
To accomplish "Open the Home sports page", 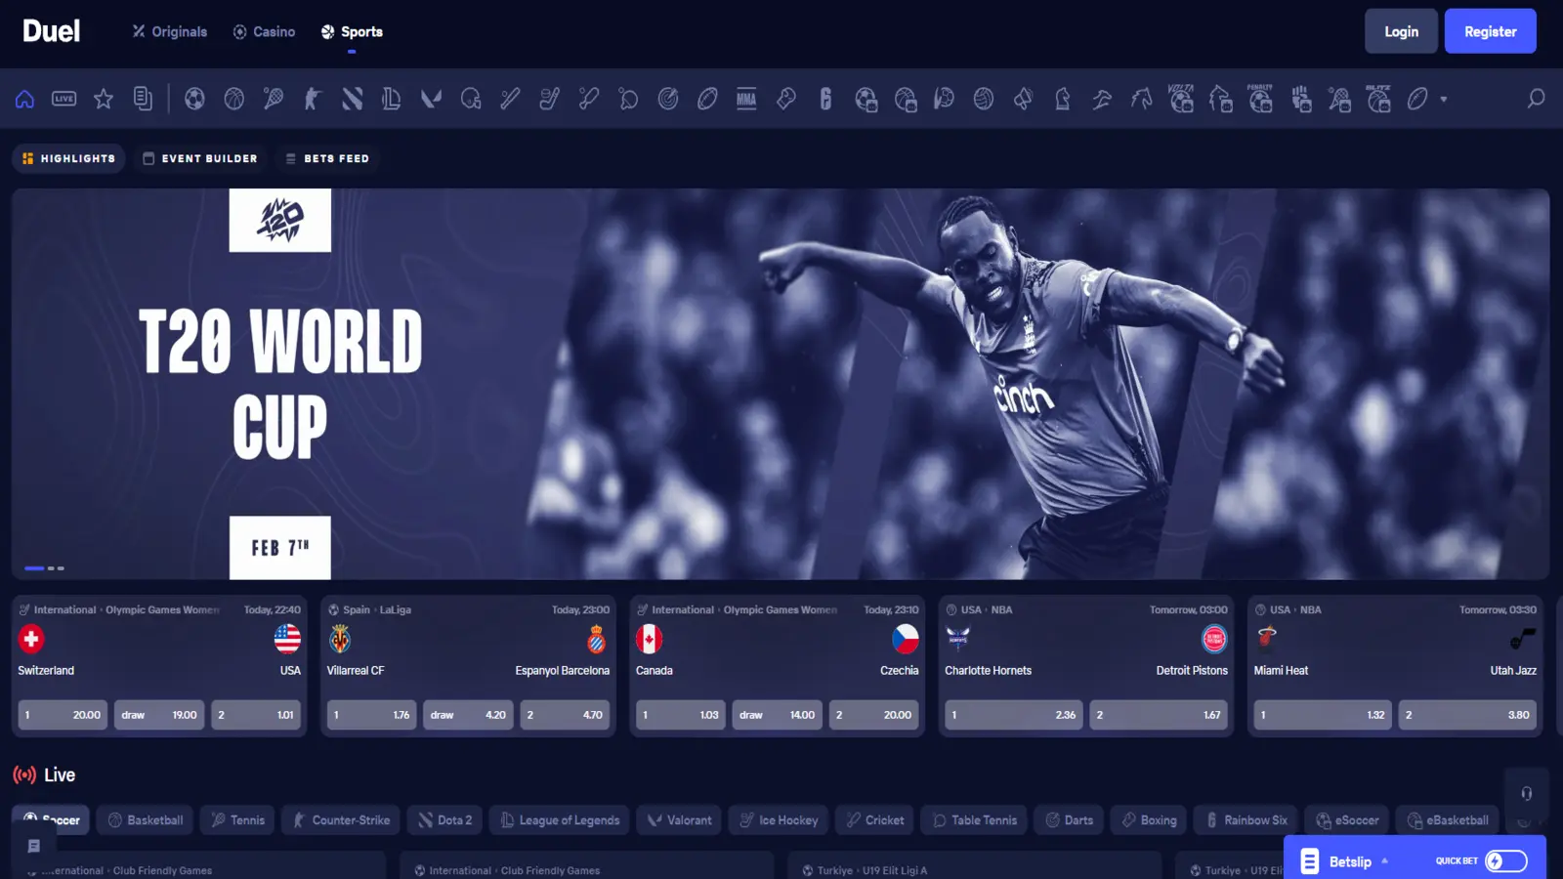I will pos(23,99).
